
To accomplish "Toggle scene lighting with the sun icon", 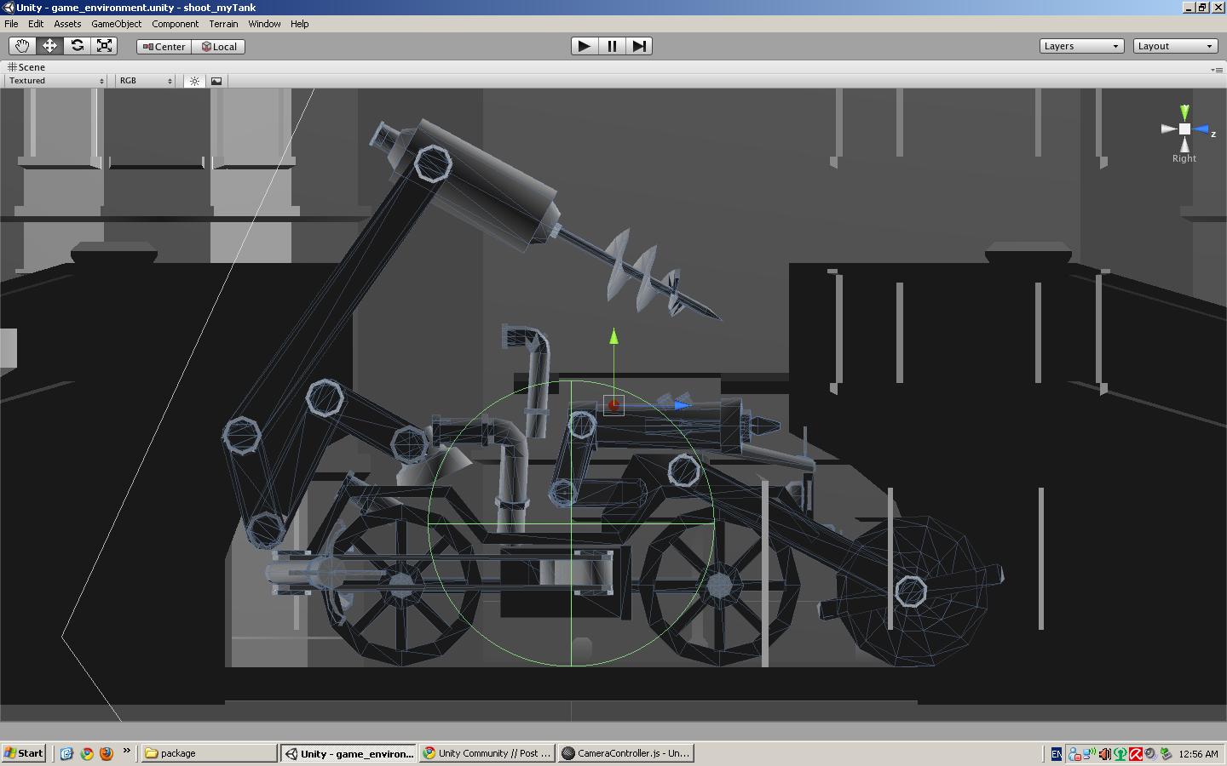I will 194,81.
